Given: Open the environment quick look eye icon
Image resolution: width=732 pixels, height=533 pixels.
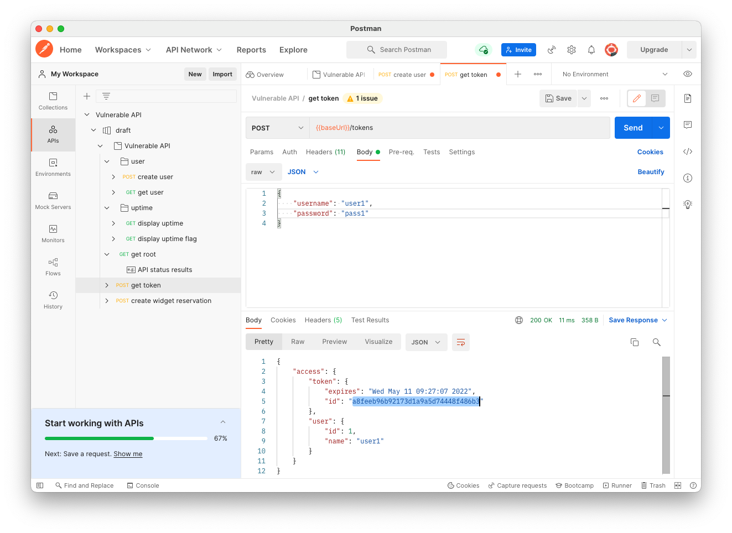Looking at the screenshot, I should 688,74.
